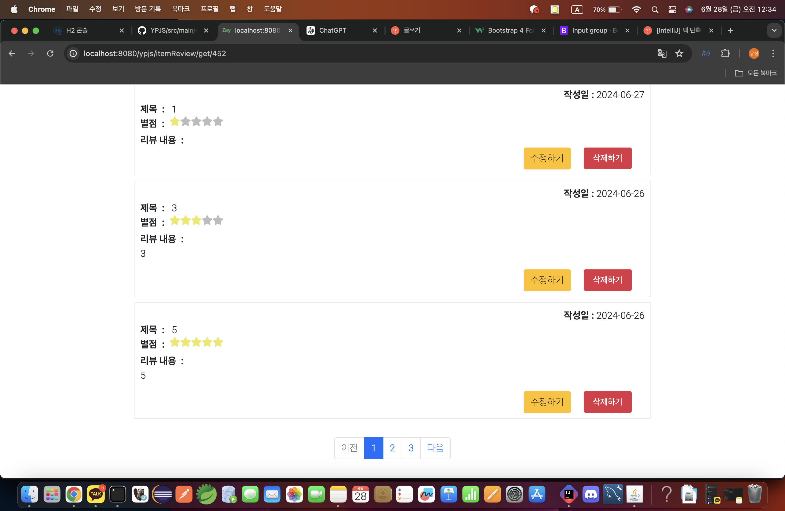Open System Settings from the dock

tap(515, 494)
